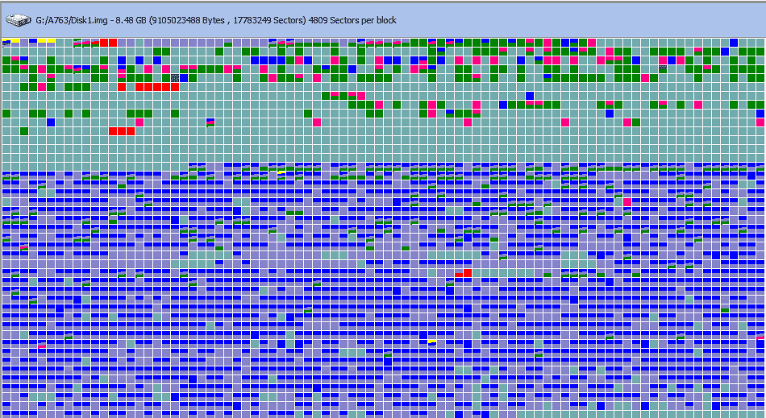Select the very first block at top-left
Screen dimensions: 766x418
click(x=6, y=42)
